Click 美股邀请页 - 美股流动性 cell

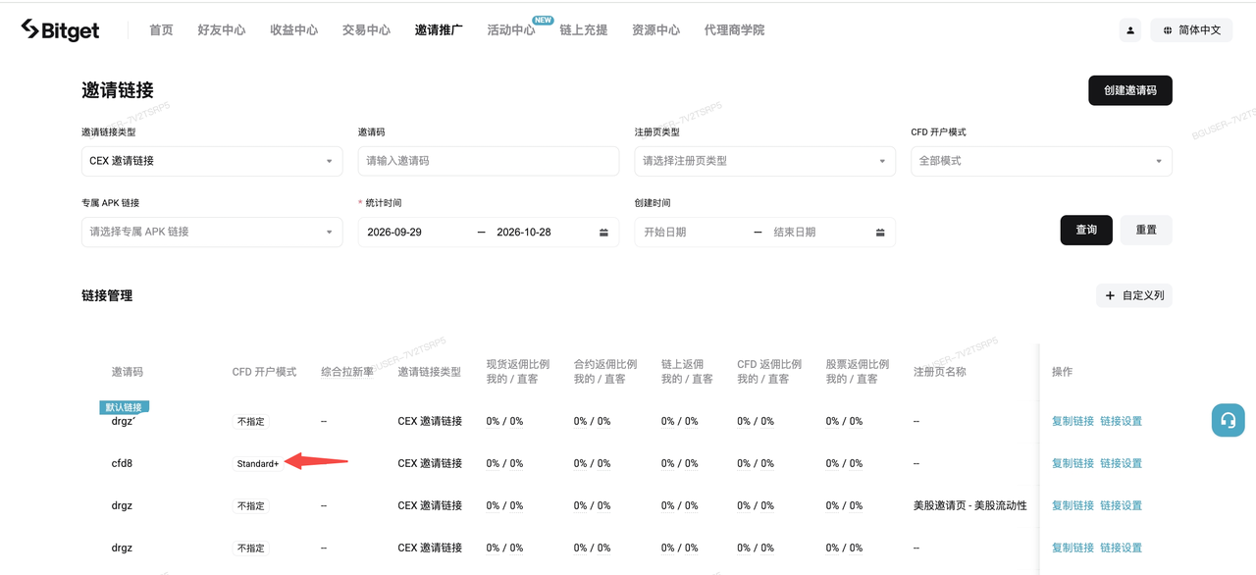[969, 505]
